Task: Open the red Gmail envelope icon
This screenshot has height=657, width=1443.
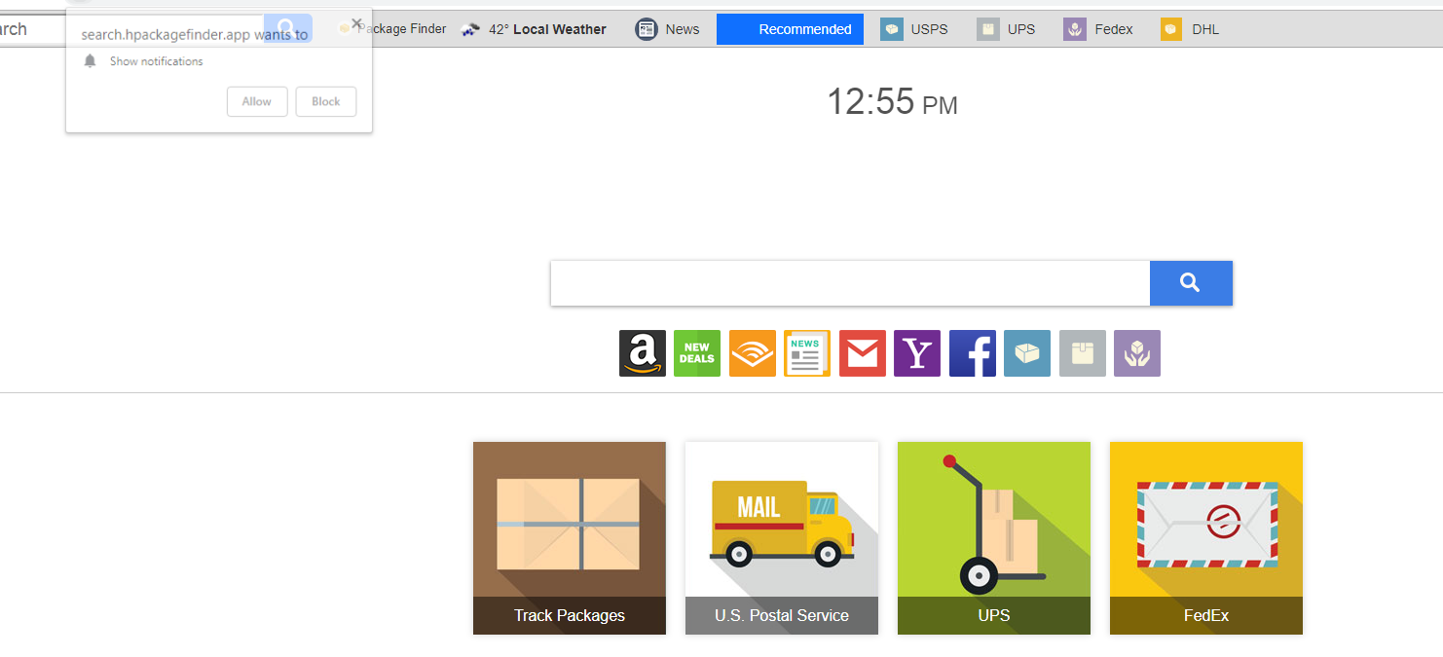Action: pos(863,353)
